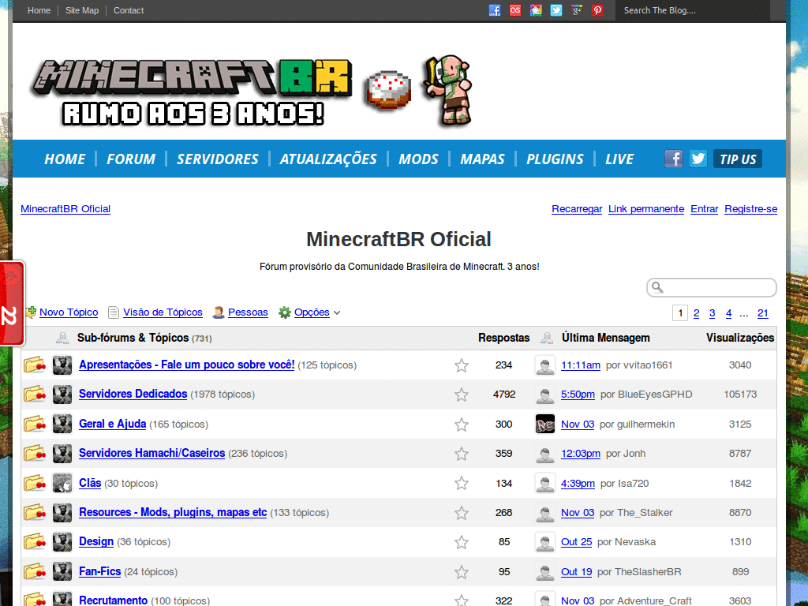Click the multicolor house icon in top bar
808x606 pixels.
tap(536, 10)
